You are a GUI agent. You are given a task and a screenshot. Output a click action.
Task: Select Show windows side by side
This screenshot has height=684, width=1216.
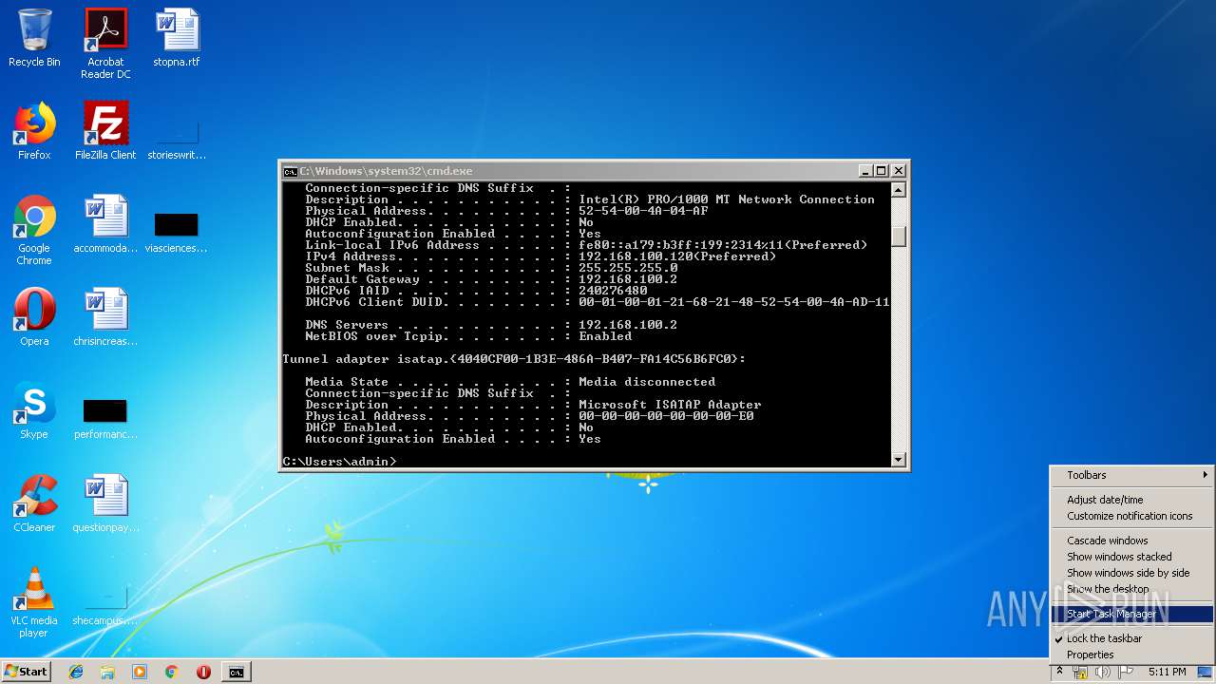pos(1132,573)
